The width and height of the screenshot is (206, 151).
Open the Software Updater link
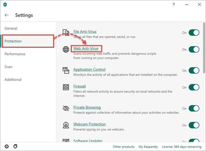coord(88,141)
